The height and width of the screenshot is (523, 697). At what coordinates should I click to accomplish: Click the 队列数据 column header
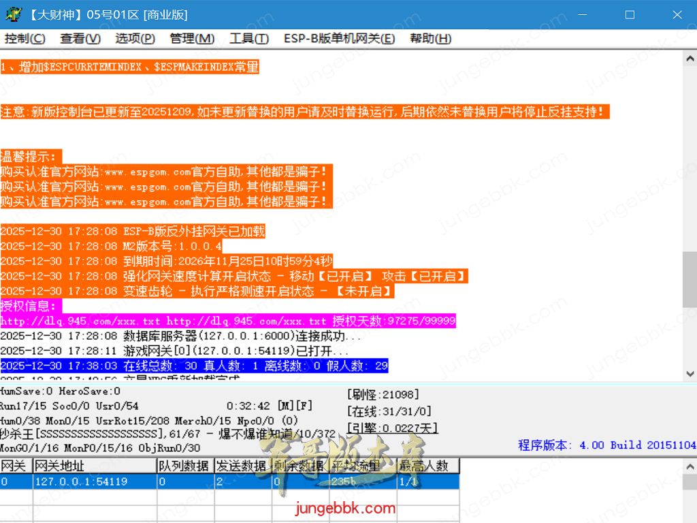pyautogui.click(x=184, y=466)
